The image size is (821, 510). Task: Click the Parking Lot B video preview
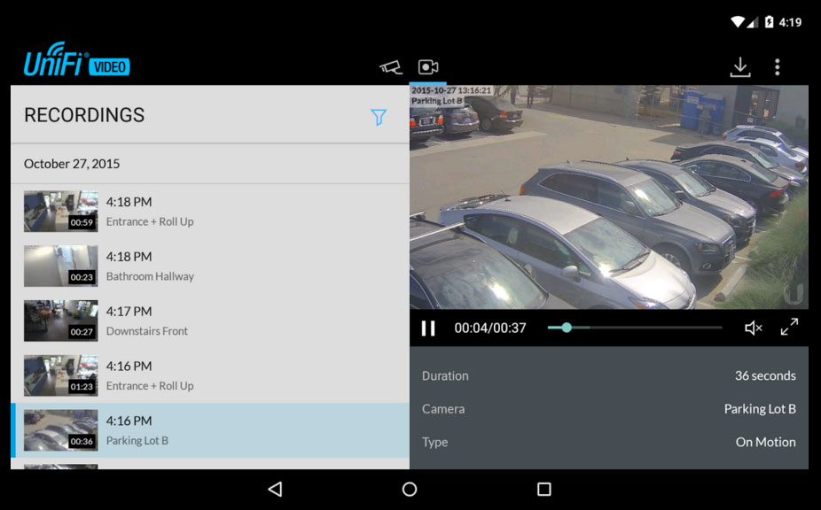click(x=609, y=197)
